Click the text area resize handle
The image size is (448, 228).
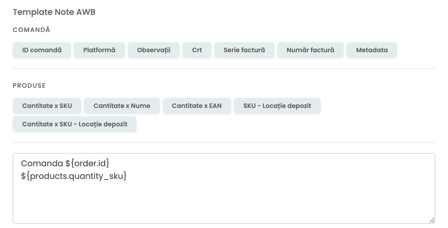click(432, 220)
